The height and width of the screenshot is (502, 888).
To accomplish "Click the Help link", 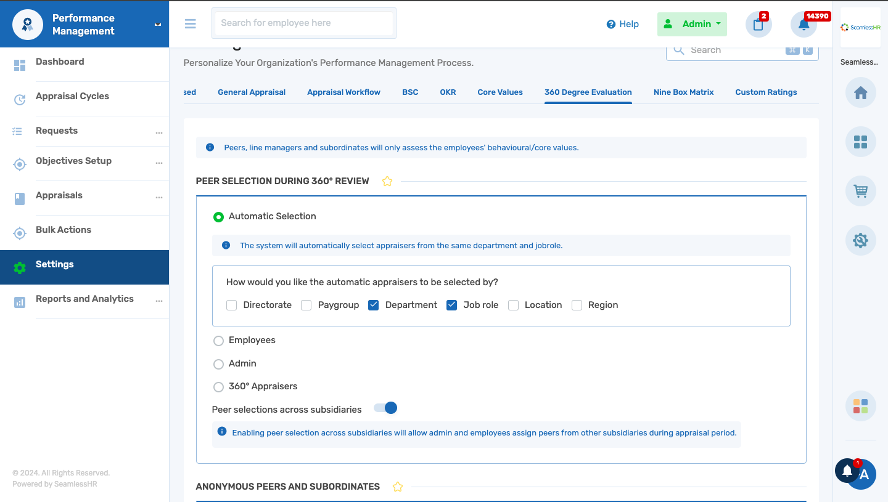I will [x=623, y=24].
